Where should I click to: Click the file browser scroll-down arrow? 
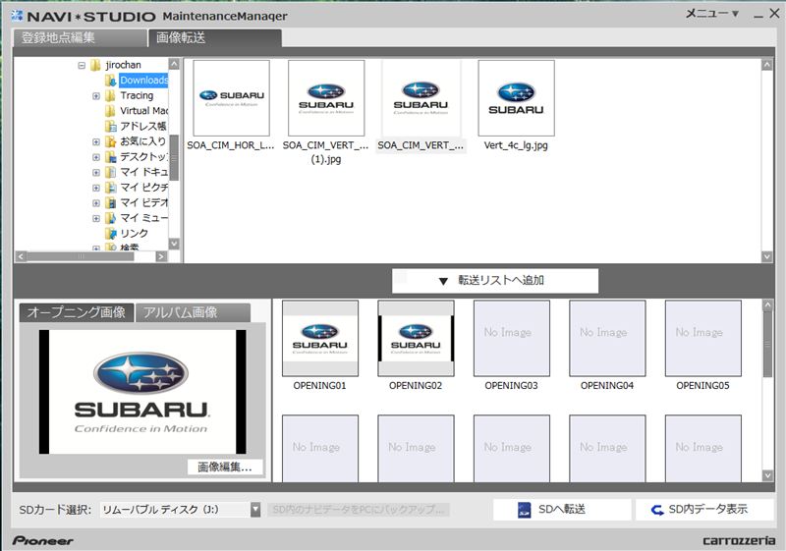[767, 256]
